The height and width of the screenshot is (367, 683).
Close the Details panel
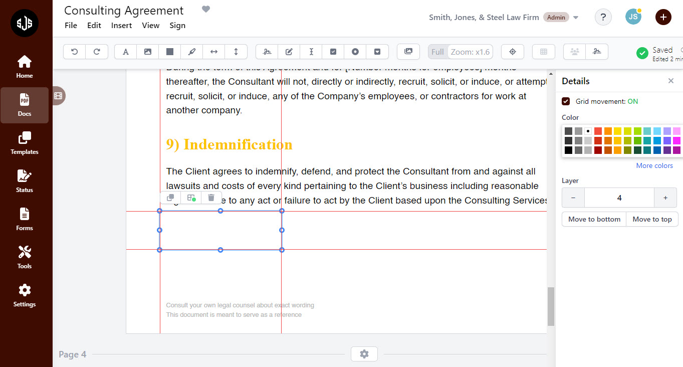click(x=671, y=81)
